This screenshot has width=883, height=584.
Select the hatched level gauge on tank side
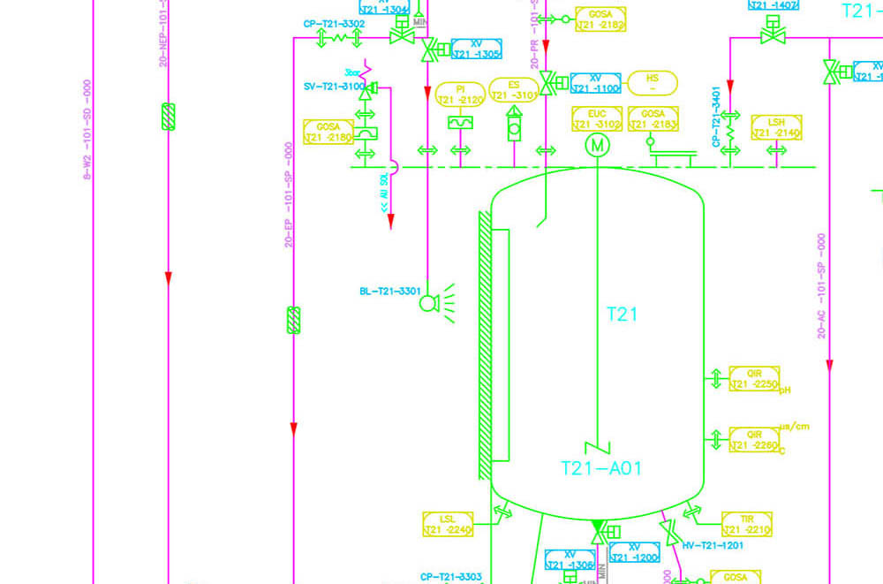pos(485,345)
